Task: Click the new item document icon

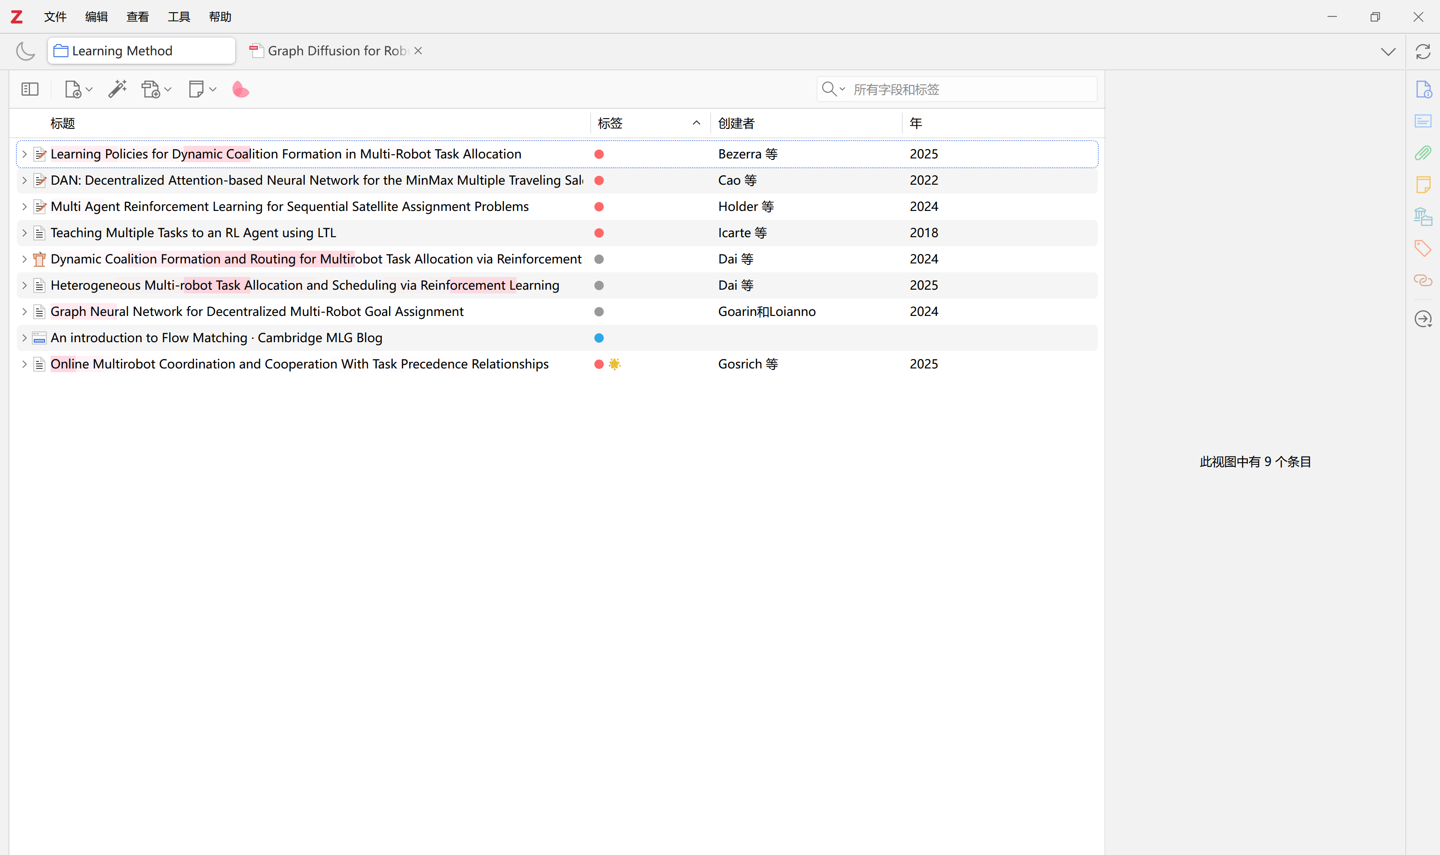Action: pyautogui.click(x=73, y=90)
